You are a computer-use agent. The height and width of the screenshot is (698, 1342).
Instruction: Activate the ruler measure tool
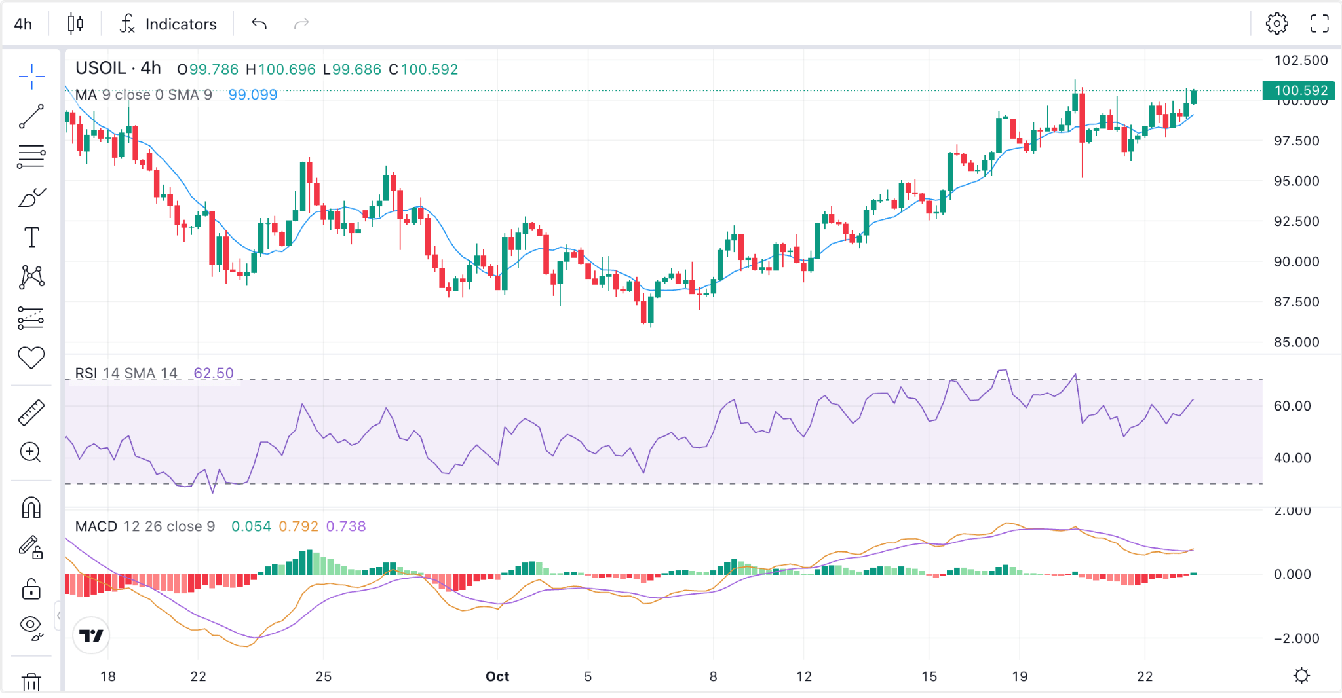[31, 413]
